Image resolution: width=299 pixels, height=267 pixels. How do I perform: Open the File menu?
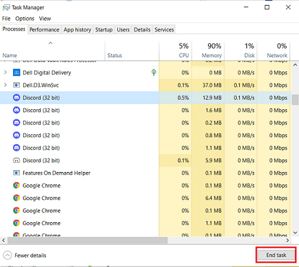tap(6, 19)
